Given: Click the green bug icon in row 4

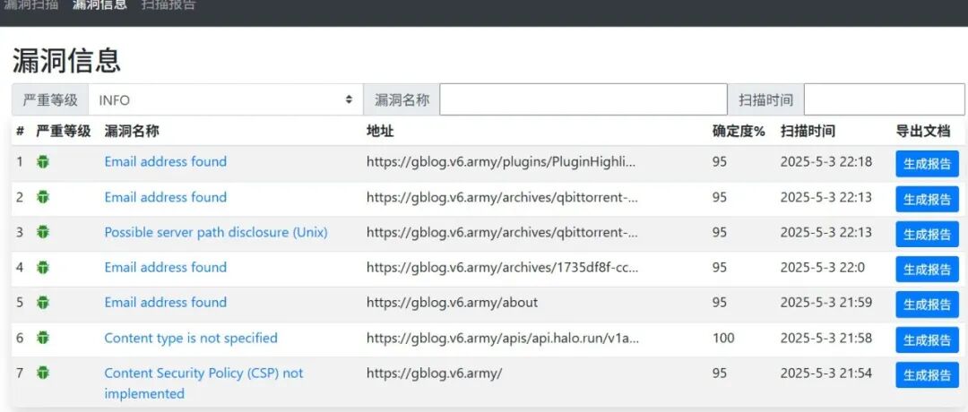Looking at the screenshot, I should tap(43, 267).
